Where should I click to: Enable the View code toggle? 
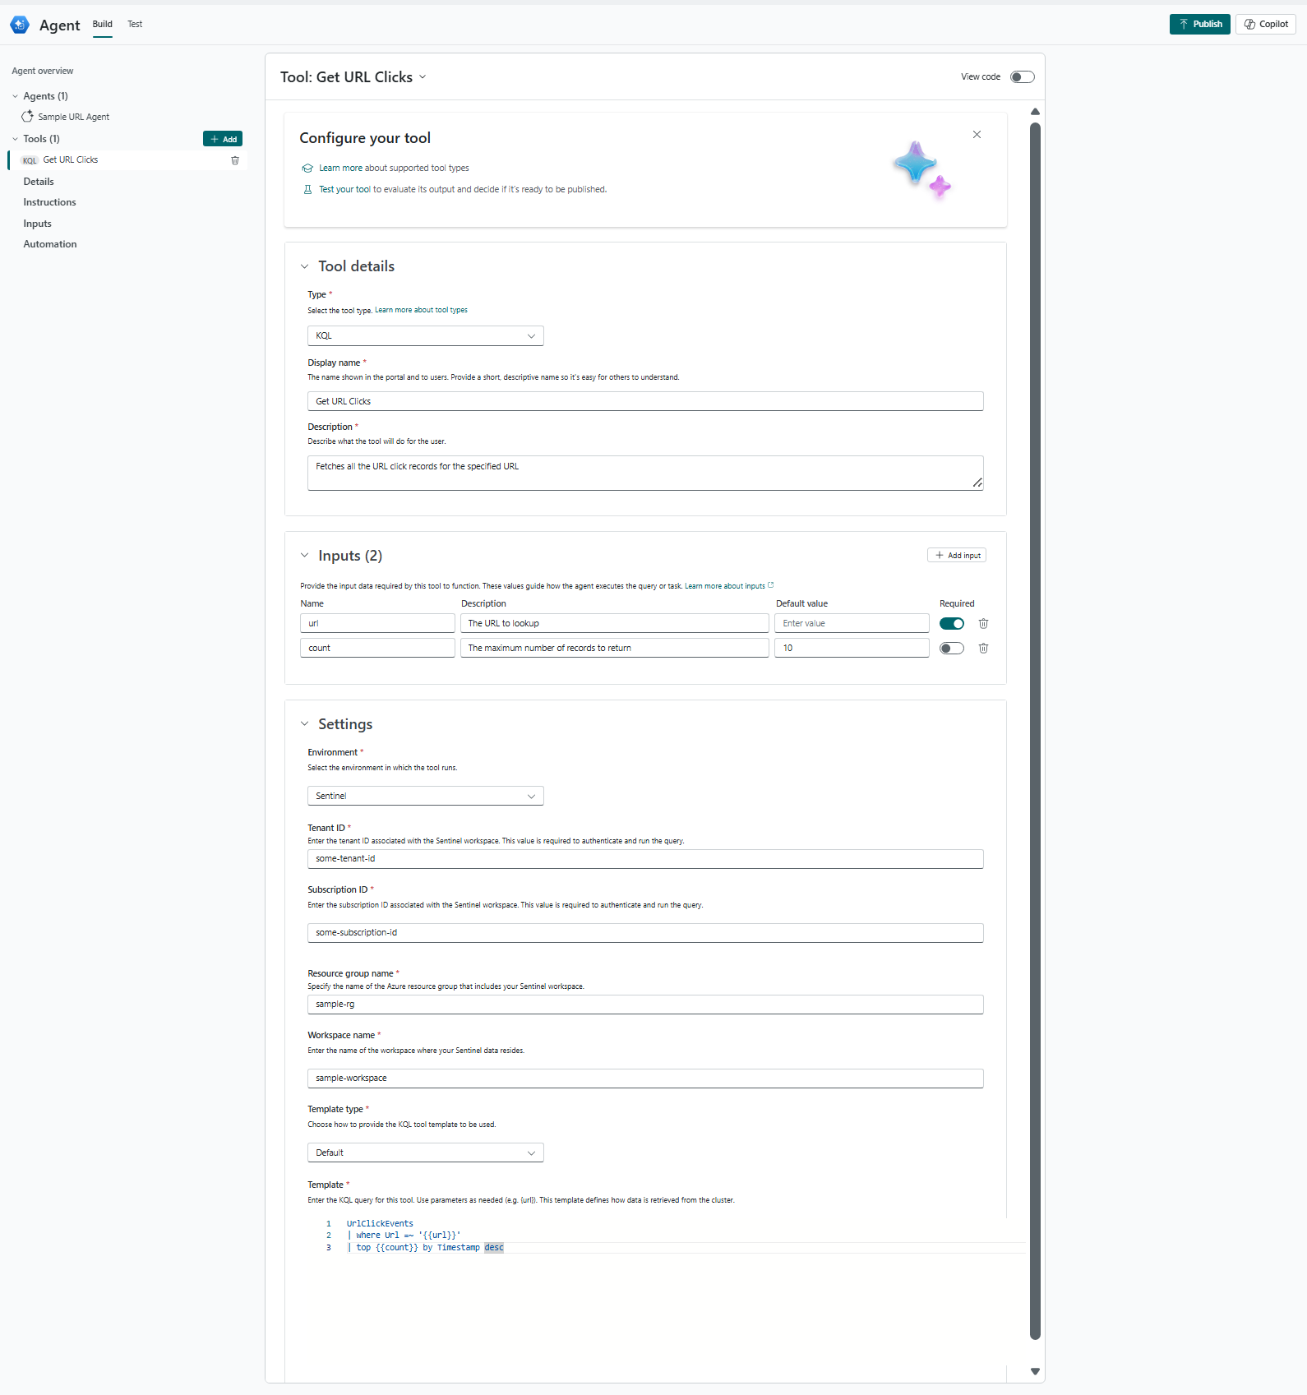1022,77
